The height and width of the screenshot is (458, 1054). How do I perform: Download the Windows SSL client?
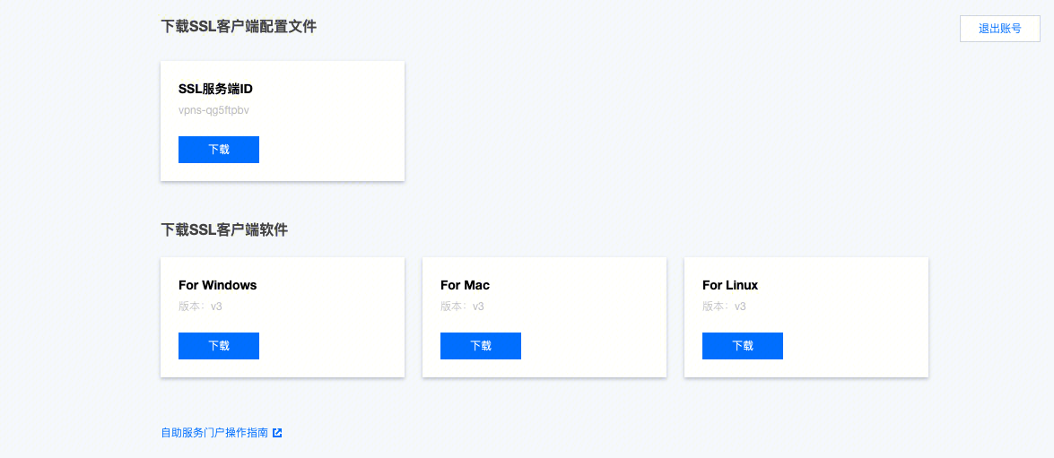219,346
